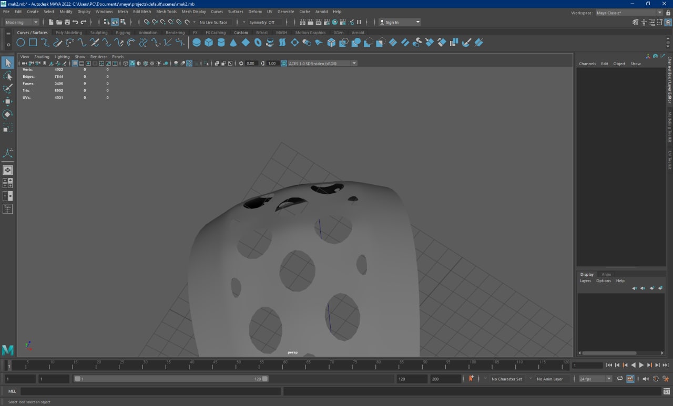Open a scene with the folder icon

59,22
